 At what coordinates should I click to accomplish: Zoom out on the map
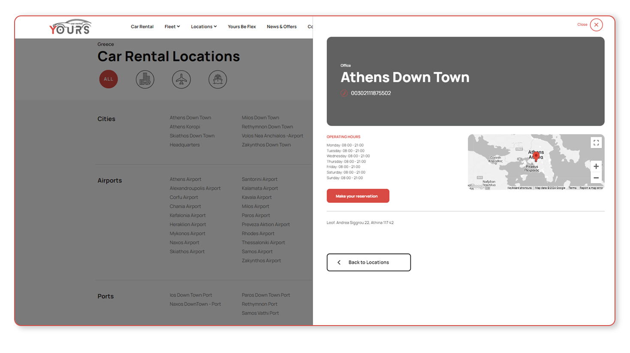[596, 178]
